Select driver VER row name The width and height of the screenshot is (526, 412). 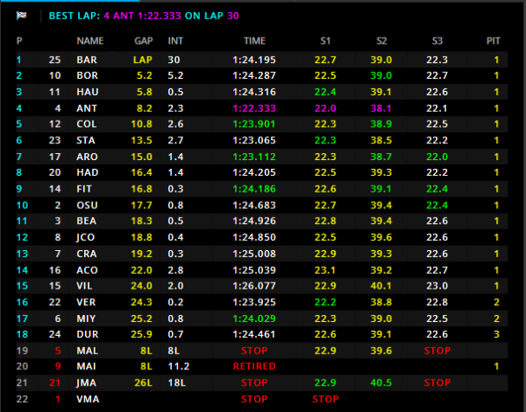(x=87, y=302)
